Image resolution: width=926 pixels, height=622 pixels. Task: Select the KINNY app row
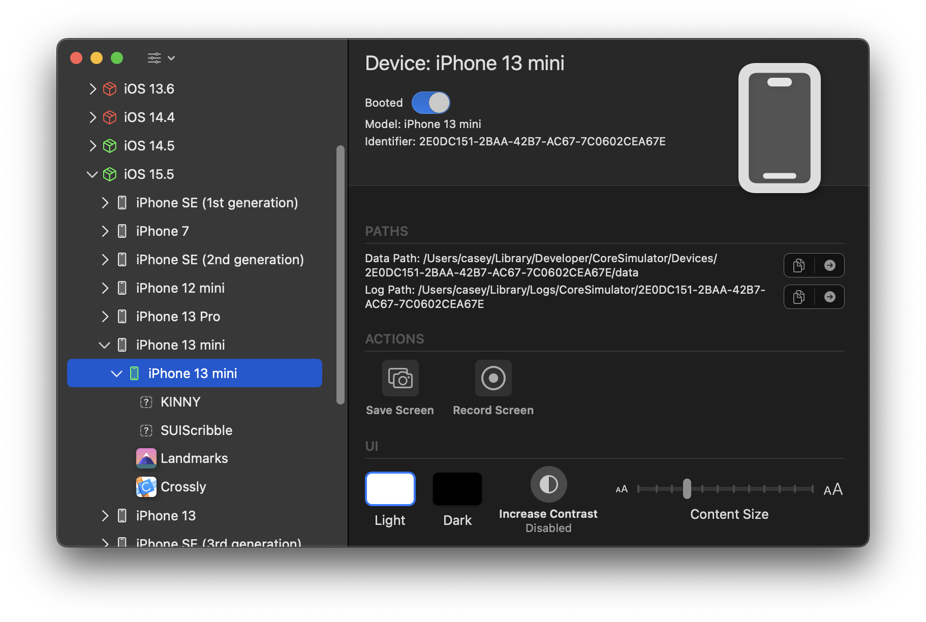click(x=195, y=402)
